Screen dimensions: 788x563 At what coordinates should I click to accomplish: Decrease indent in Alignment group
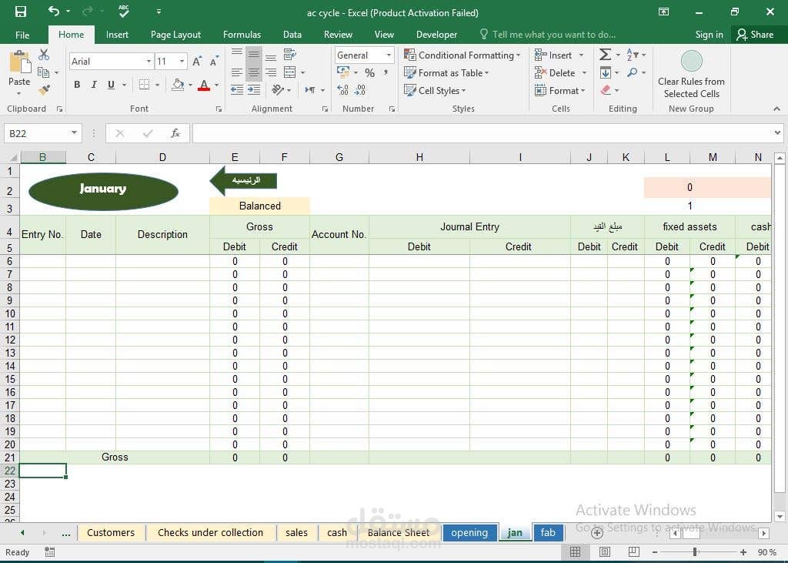(x=237, y=90)
